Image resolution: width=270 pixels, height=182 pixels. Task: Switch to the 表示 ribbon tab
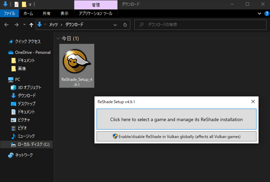click(64, 14)
